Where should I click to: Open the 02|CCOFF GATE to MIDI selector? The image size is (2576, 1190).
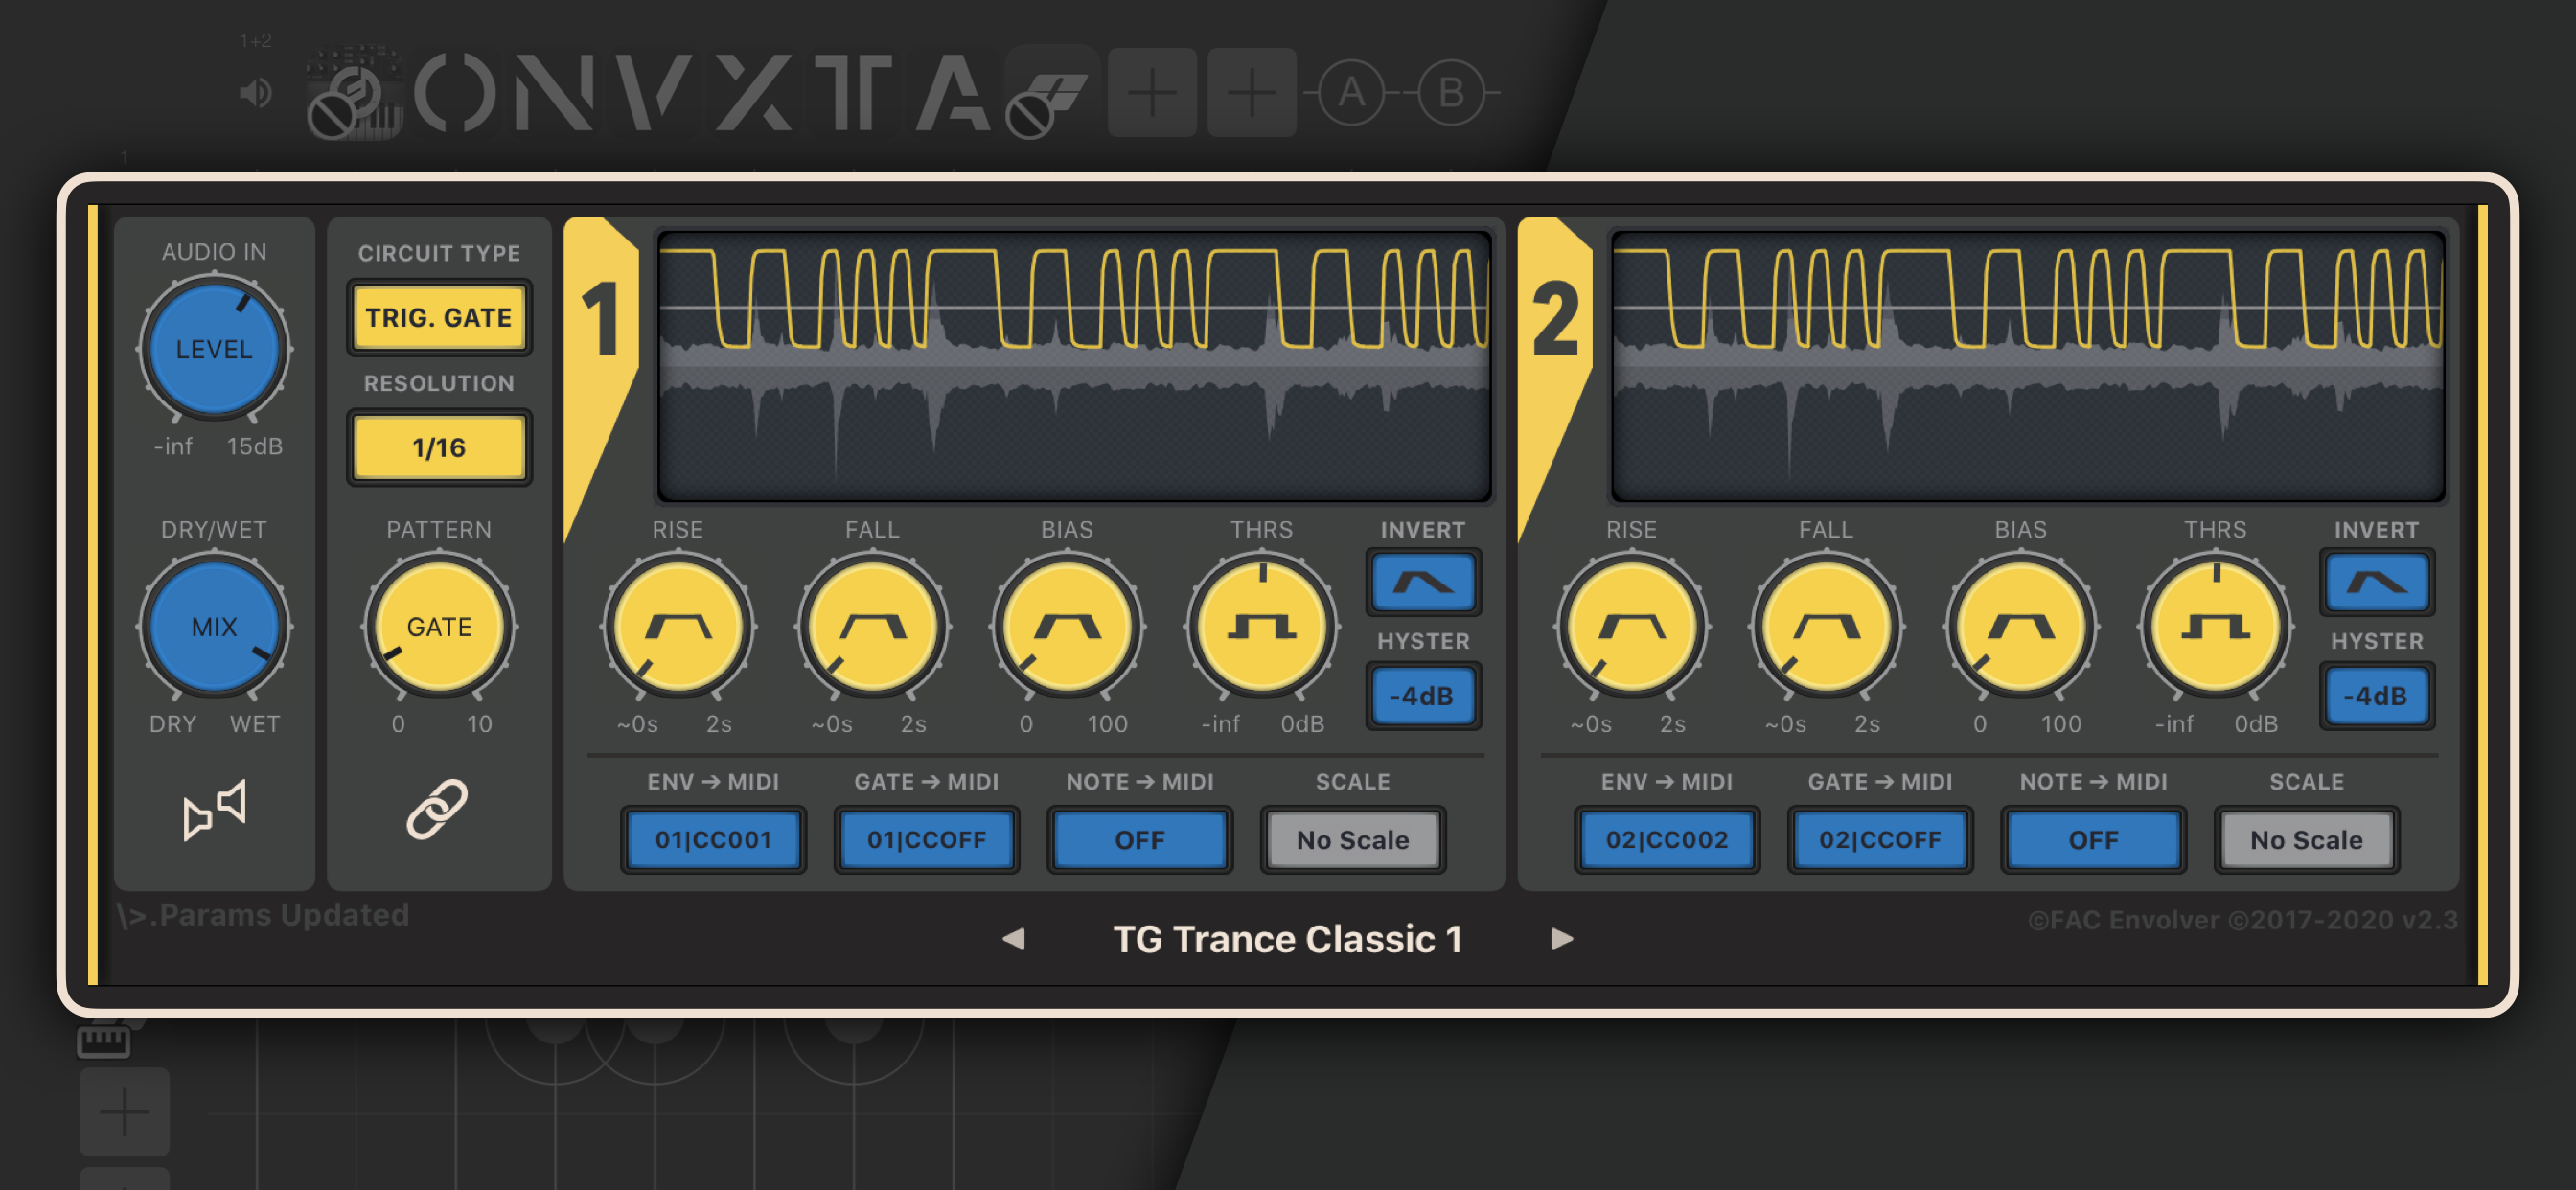[1880, 840]
